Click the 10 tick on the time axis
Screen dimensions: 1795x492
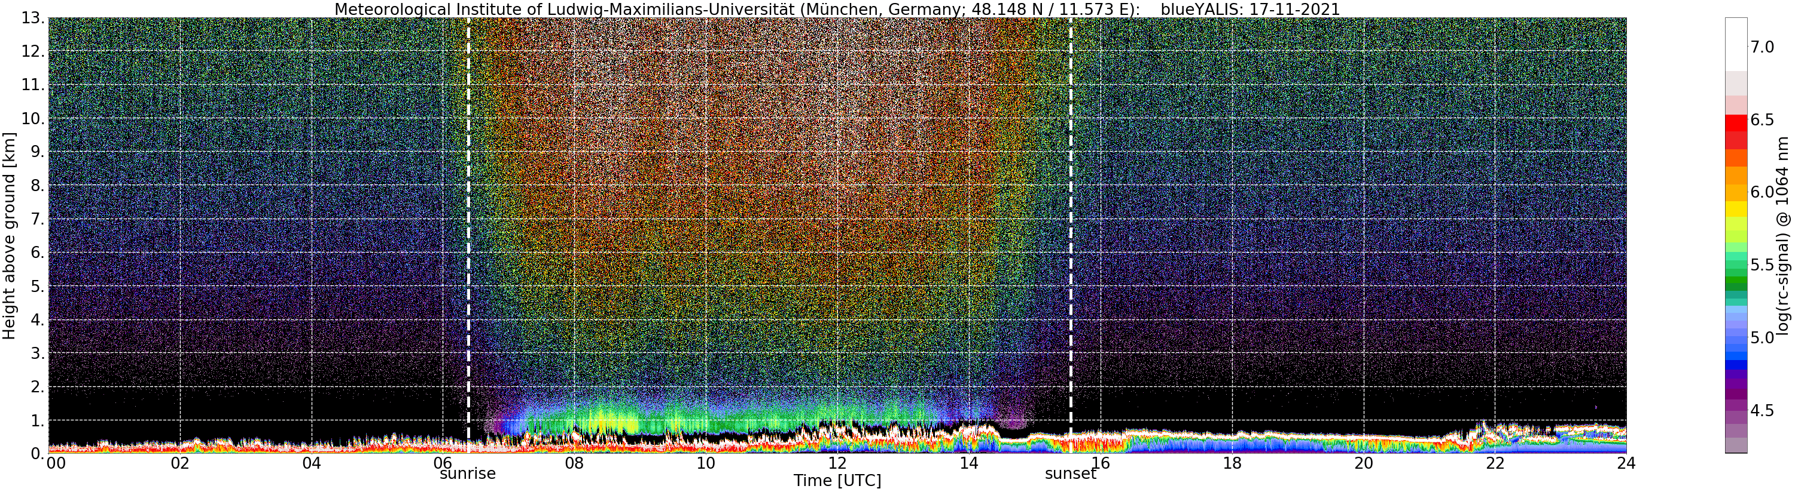tap(706, 463)
